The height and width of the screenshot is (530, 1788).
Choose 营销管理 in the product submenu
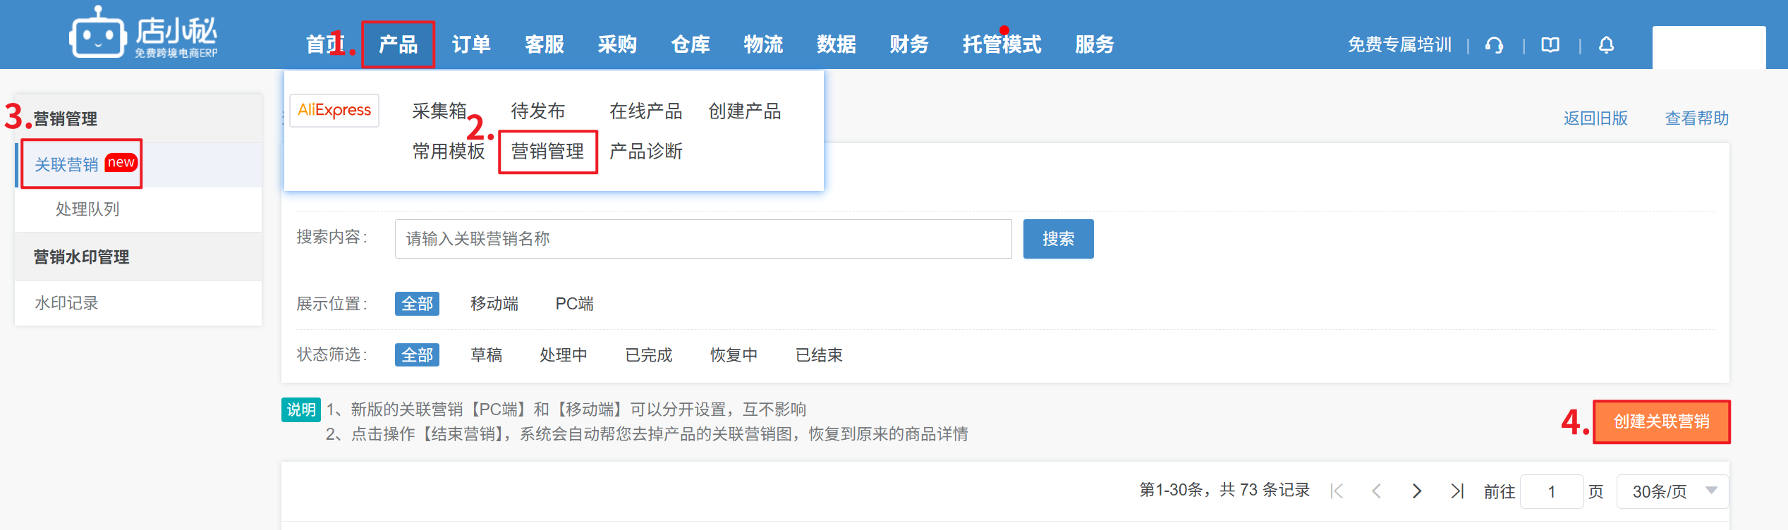tap(547, 152)
